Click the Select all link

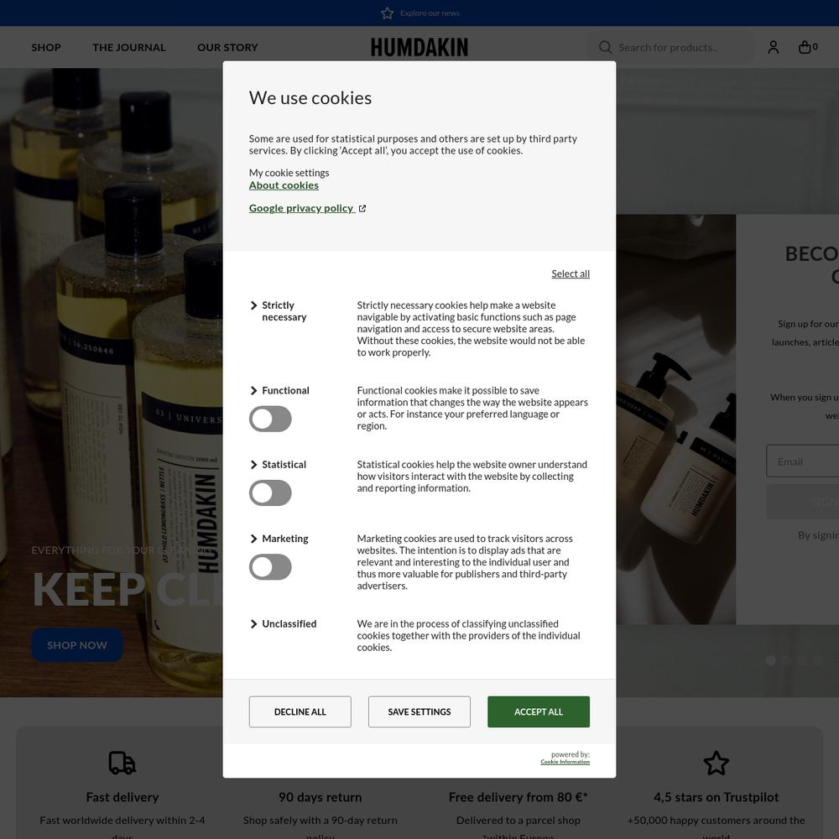[x=571, y=274]
